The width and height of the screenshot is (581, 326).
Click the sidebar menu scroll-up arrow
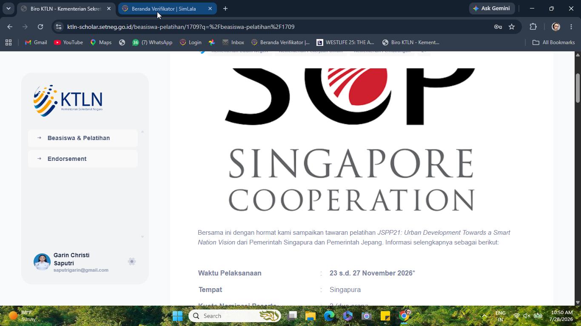(x=142, y=132)
